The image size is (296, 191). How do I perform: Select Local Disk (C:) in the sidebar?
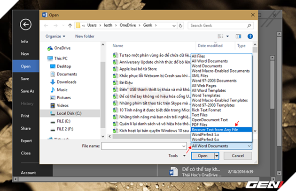pos(70,113)
